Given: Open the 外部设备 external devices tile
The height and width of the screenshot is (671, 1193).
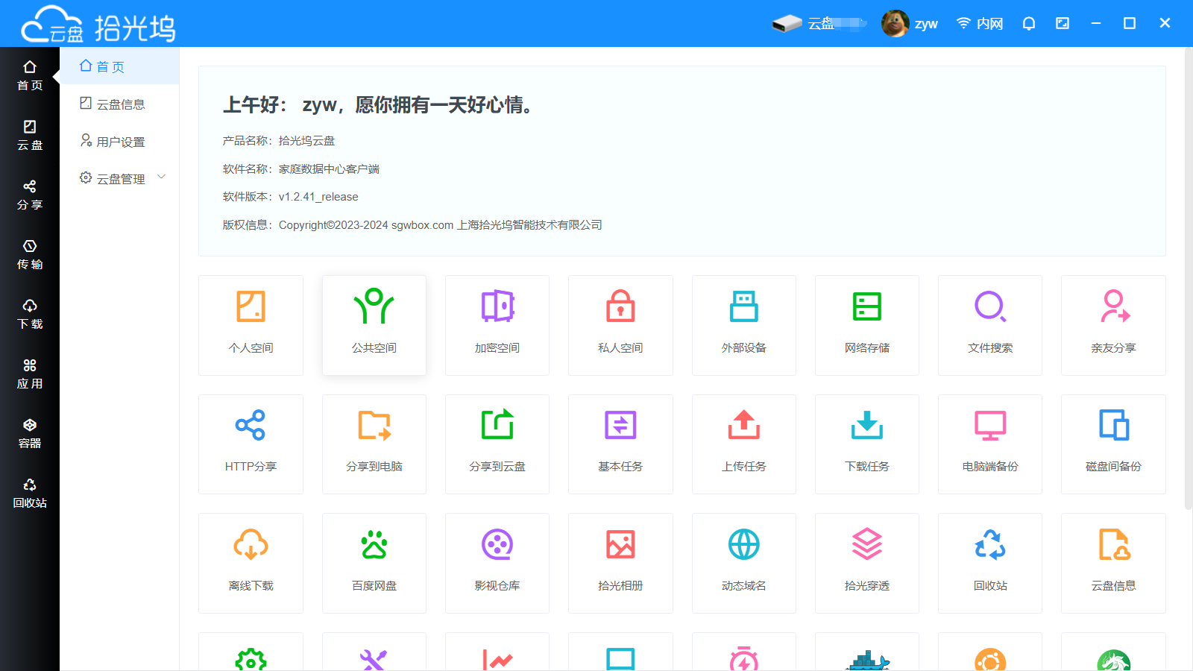Looking at the screenshot, I should point(744,325).
